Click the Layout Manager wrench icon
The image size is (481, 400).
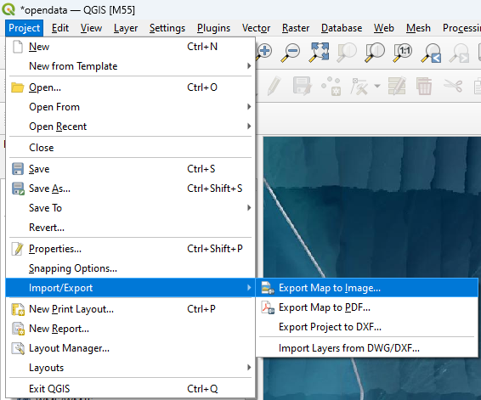(18, 348)
